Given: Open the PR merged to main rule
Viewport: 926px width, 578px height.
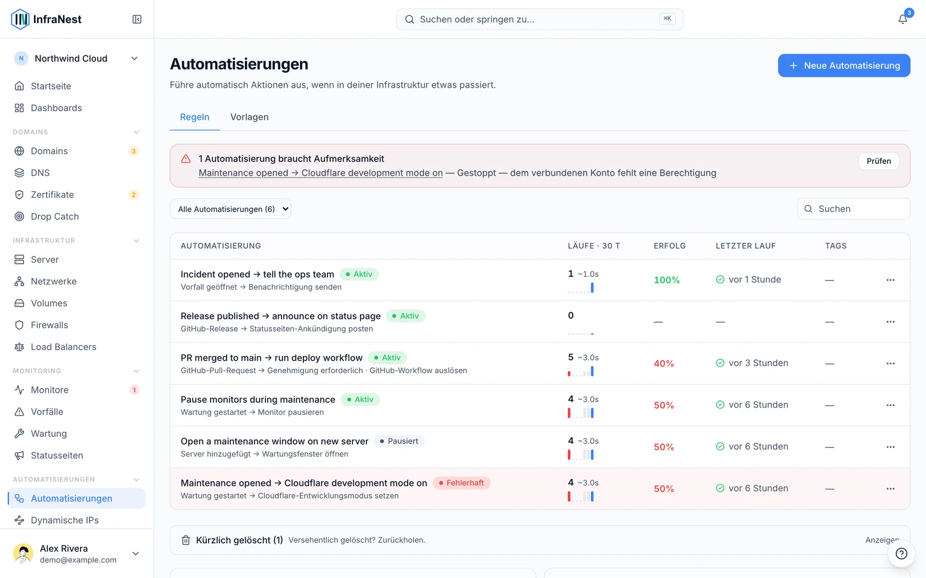Looking at the screenshot, I should point(272,358).
